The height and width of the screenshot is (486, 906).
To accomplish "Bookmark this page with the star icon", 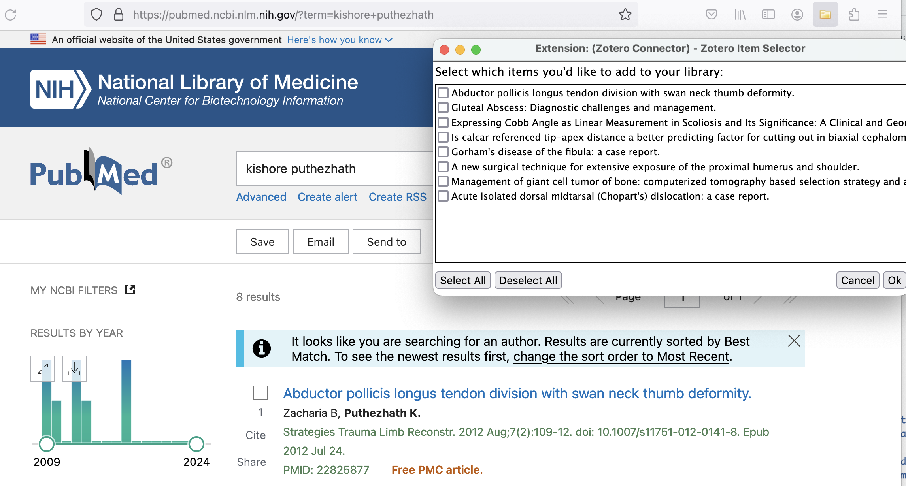I will (x=625, y=15).
